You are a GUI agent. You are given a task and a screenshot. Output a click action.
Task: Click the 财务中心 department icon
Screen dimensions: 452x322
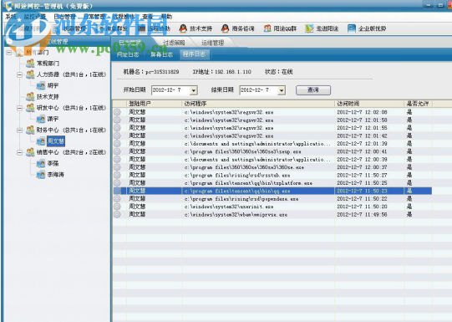pos(30,130)
